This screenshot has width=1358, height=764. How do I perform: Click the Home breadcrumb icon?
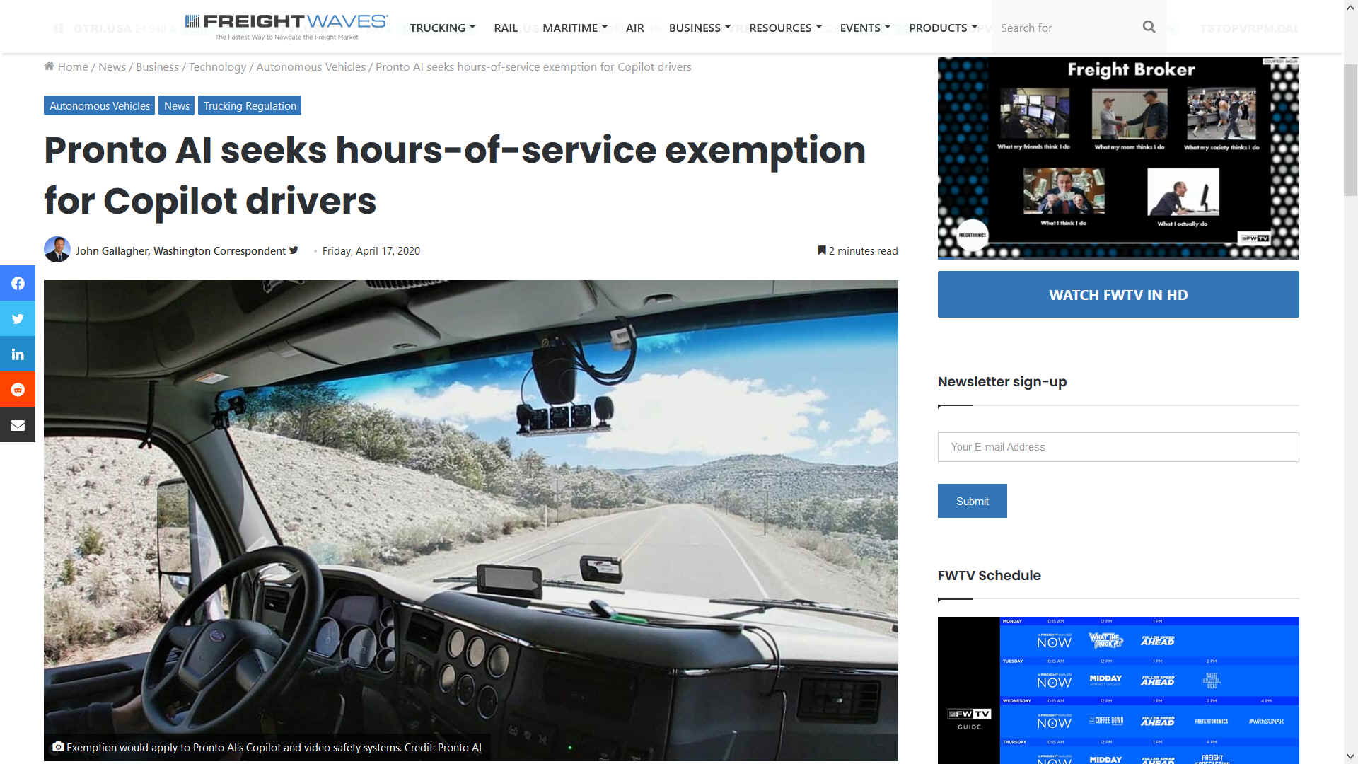(49, 66)
